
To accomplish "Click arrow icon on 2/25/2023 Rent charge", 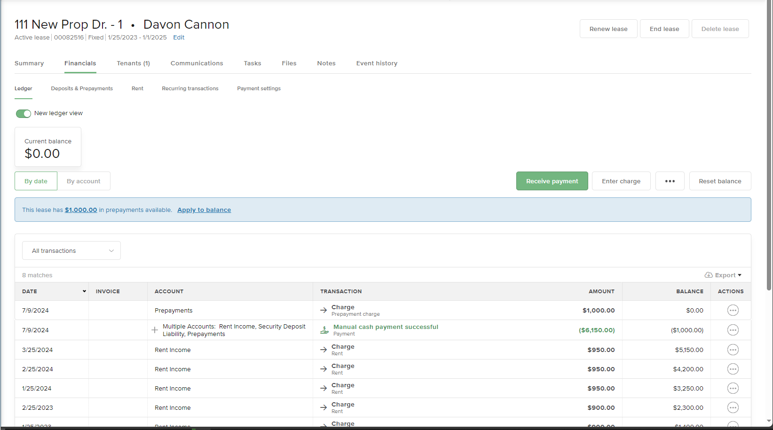I will pyautogui.click(x=323, y=407).
